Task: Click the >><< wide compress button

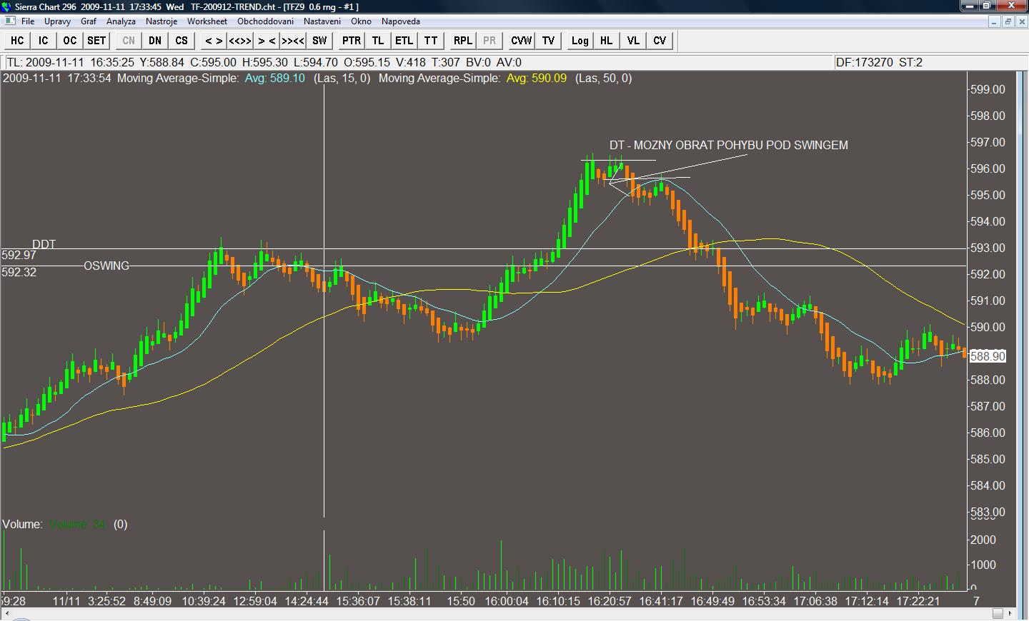Action: click(x=293, y=41)
